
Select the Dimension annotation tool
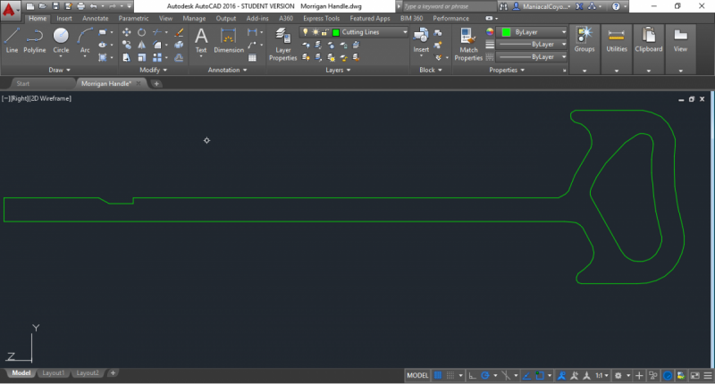click(x=229, y=40)
